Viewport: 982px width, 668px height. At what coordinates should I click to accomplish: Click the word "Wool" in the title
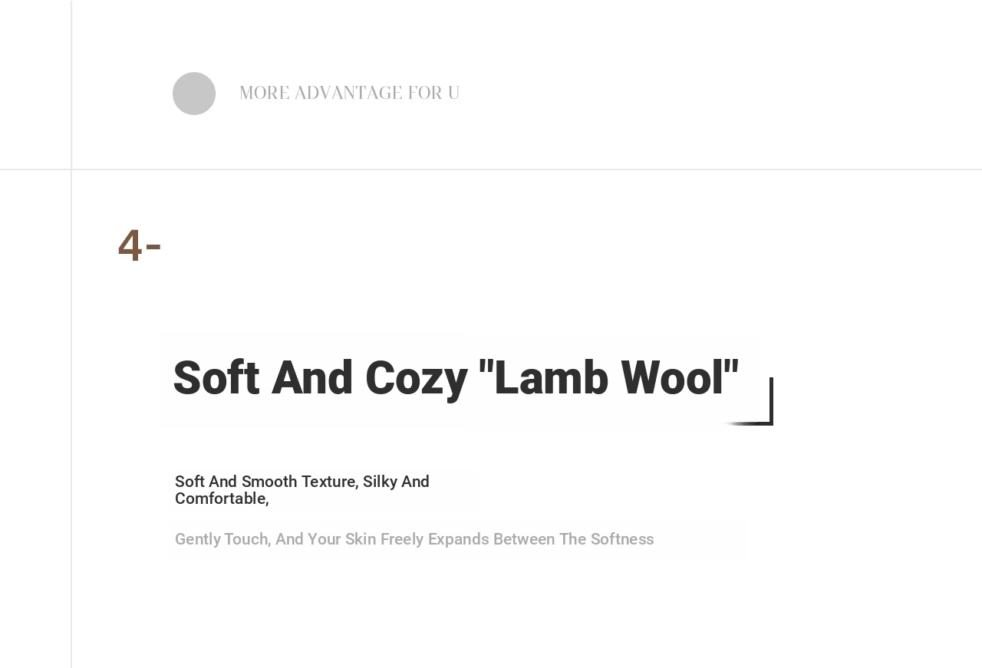680,378
